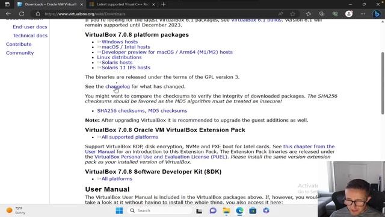The height and width of the screenshot is (217, 385).
Task: Open Technical docs in the sidebar
Action: pyautogui.click(x=30, y=36)
